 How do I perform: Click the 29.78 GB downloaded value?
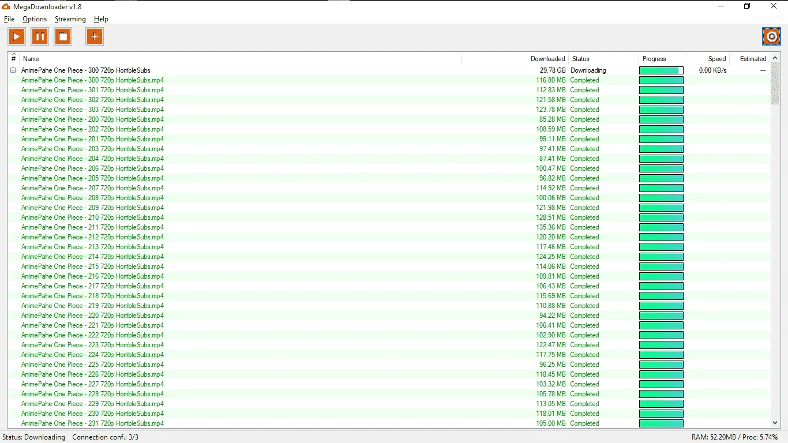tap(553, 70)
